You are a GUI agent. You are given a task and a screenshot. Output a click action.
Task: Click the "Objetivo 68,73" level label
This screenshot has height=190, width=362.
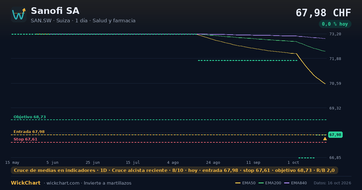[x=30, y=117]
